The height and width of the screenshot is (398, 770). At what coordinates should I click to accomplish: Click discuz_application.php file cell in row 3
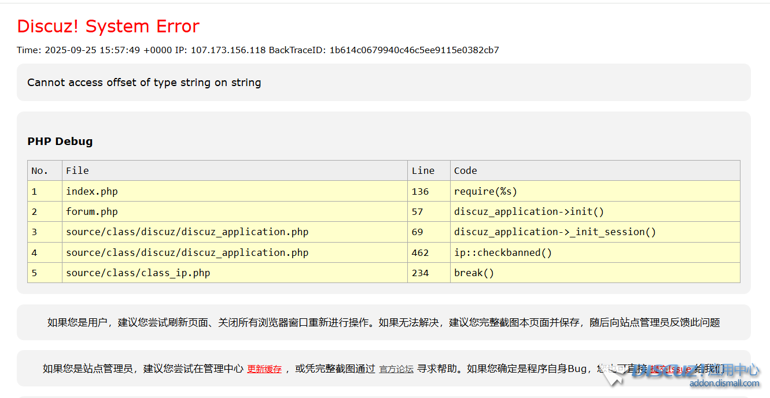click(x=235, y=232)
